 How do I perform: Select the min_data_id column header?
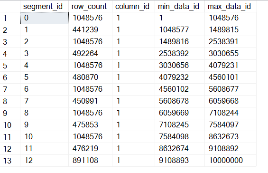180,6
